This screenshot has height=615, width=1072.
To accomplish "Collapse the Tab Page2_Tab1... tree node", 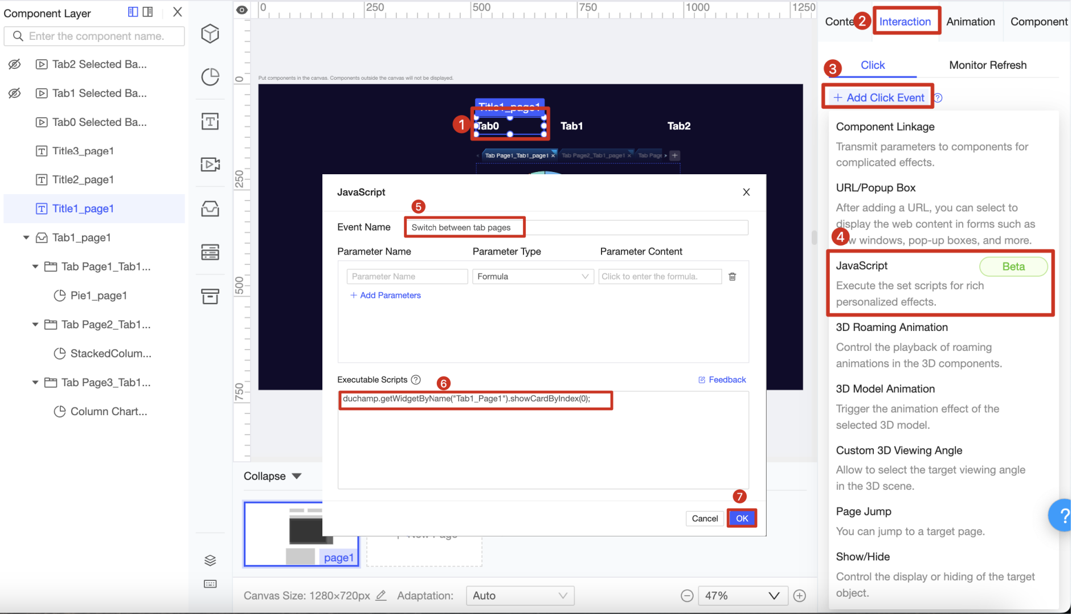I will click(x=35, y=325).
